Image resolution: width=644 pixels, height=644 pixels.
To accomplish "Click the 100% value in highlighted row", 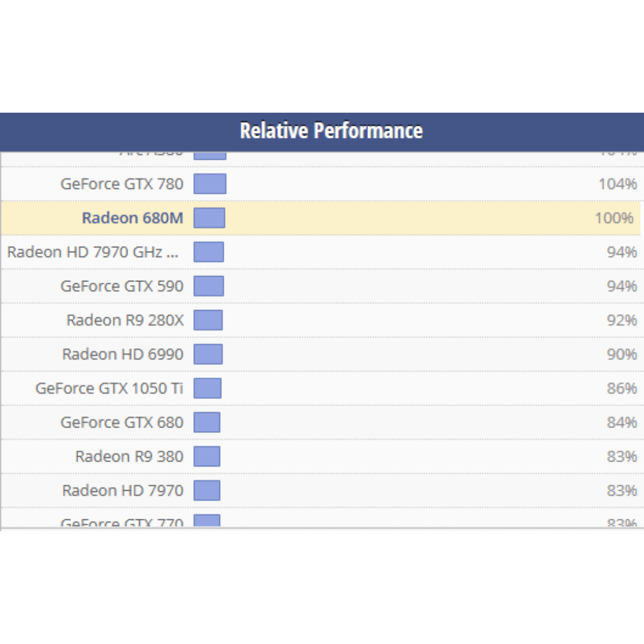I will [614, 218].
